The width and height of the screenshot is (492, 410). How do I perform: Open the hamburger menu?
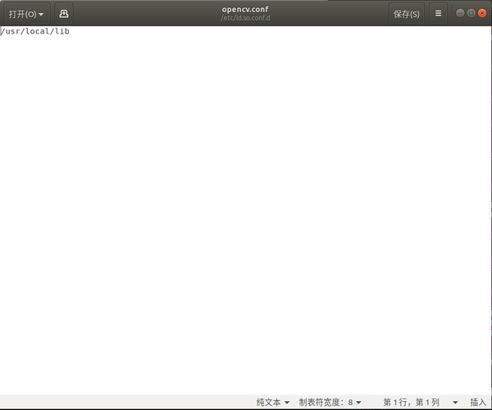click(438, 13)
